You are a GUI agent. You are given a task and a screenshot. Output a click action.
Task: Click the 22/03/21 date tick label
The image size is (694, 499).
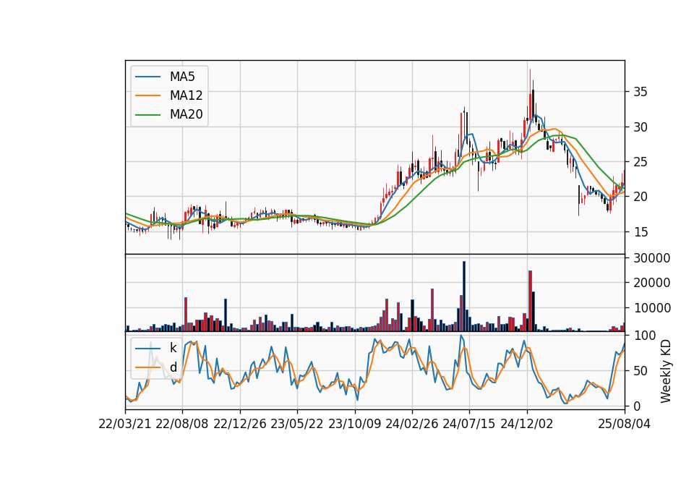[x=125, y=424]
